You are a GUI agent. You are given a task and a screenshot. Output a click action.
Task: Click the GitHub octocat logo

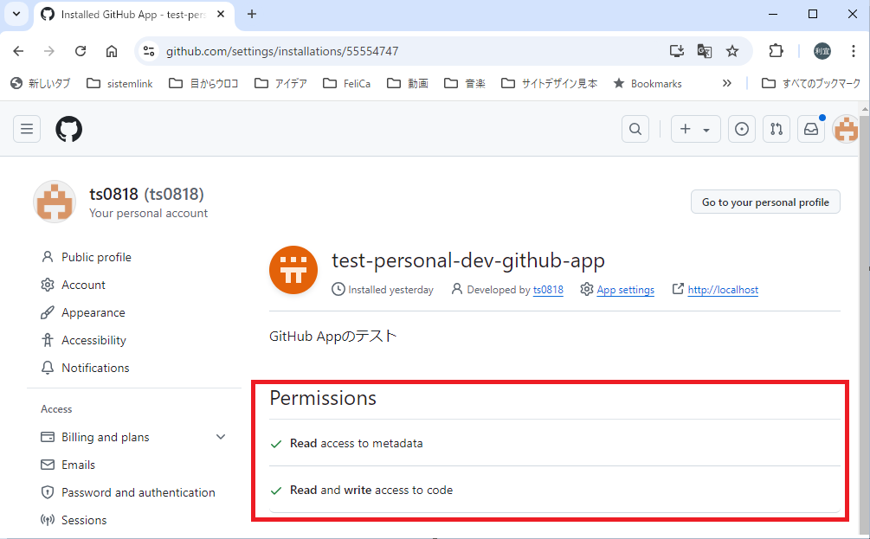pyautogui.click(x=68, y=129)
